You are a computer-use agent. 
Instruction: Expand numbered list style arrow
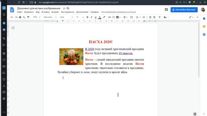[x=140, y=17]
